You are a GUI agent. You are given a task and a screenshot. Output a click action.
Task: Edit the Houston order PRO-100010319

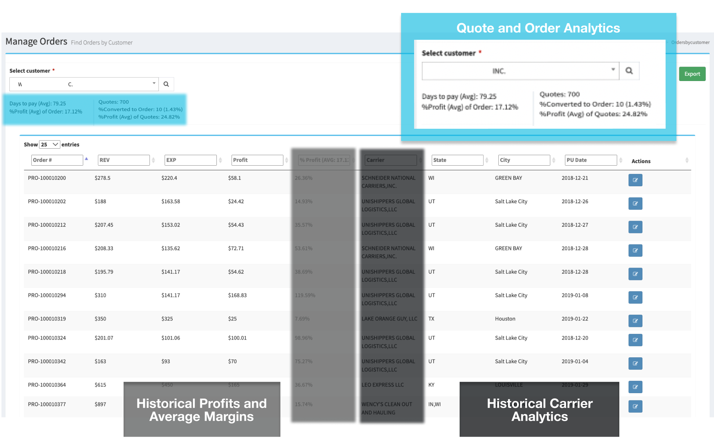click(635, 321)
